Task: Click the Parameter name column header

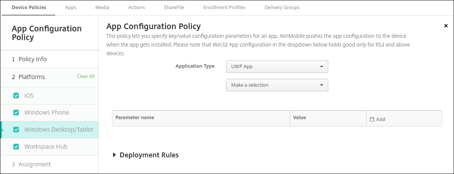Action: coord(135,118)
